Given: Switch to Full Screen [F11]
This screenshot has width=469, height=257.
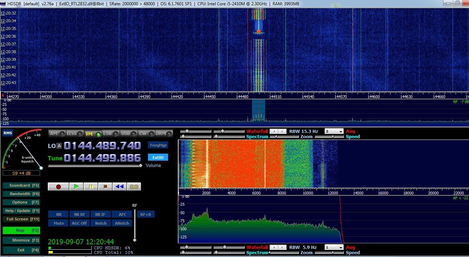Looking at the screenshot, I should [21, 219].
